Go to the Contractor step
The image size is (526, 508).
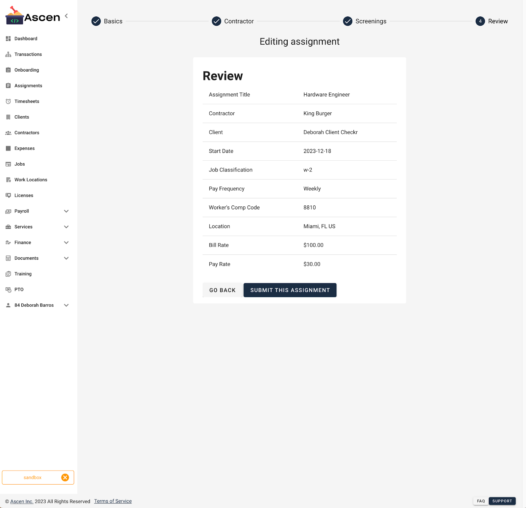point(233,21)
